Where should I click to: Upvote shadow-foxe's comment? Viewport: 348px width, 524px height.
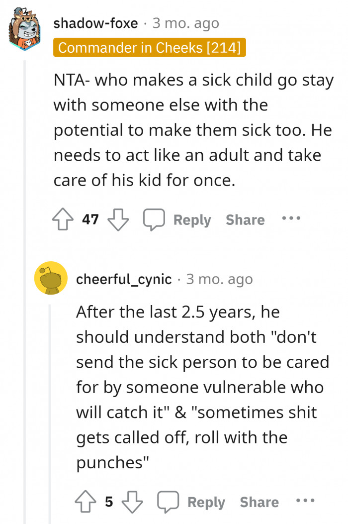[63, 219]
